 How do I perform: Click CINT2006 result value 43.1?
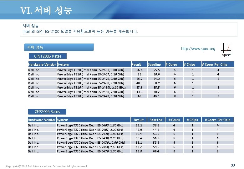[140, 92]
